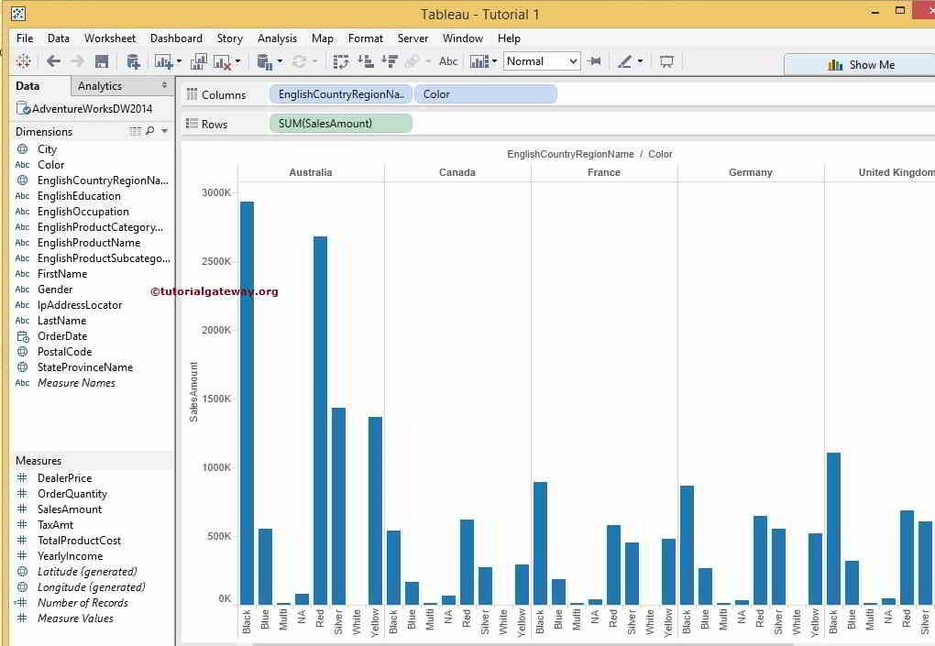The height and width of the screenshot is (646, 935).
Task: Click the Presentation mode icon
Action: [x=666, y=61]
